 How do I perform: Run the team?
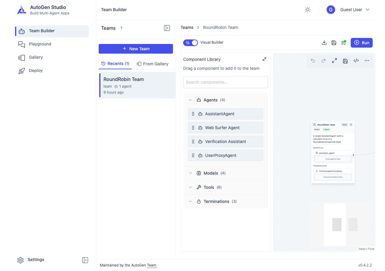pyautogui.click(x=362, y=43)
